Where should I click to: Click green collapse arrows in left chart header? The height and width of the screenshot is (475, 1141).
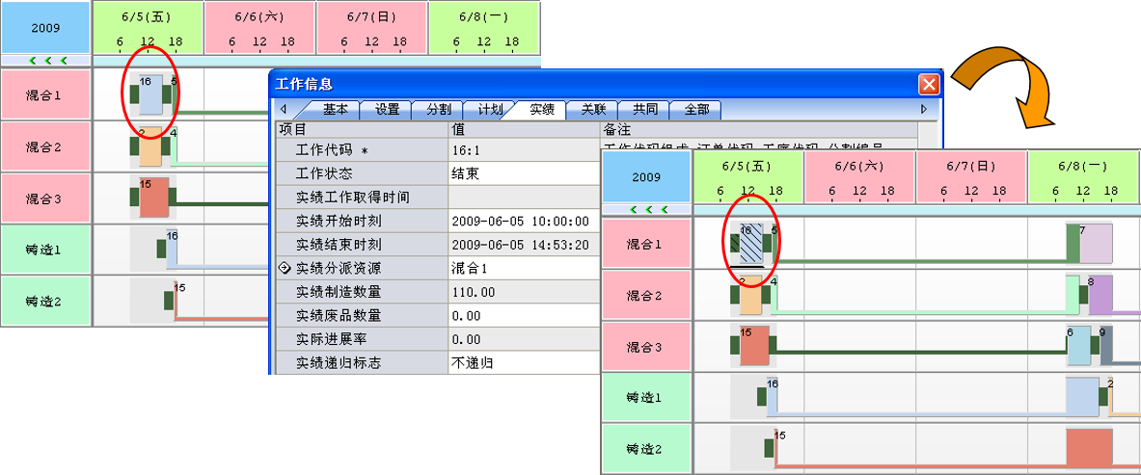click(x=46, y=60)
